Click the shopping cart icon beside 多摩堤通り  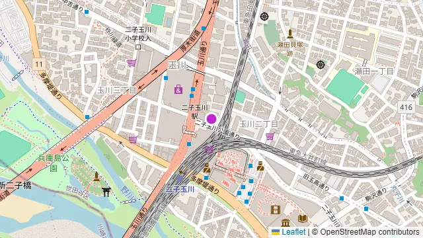[132, 139]
